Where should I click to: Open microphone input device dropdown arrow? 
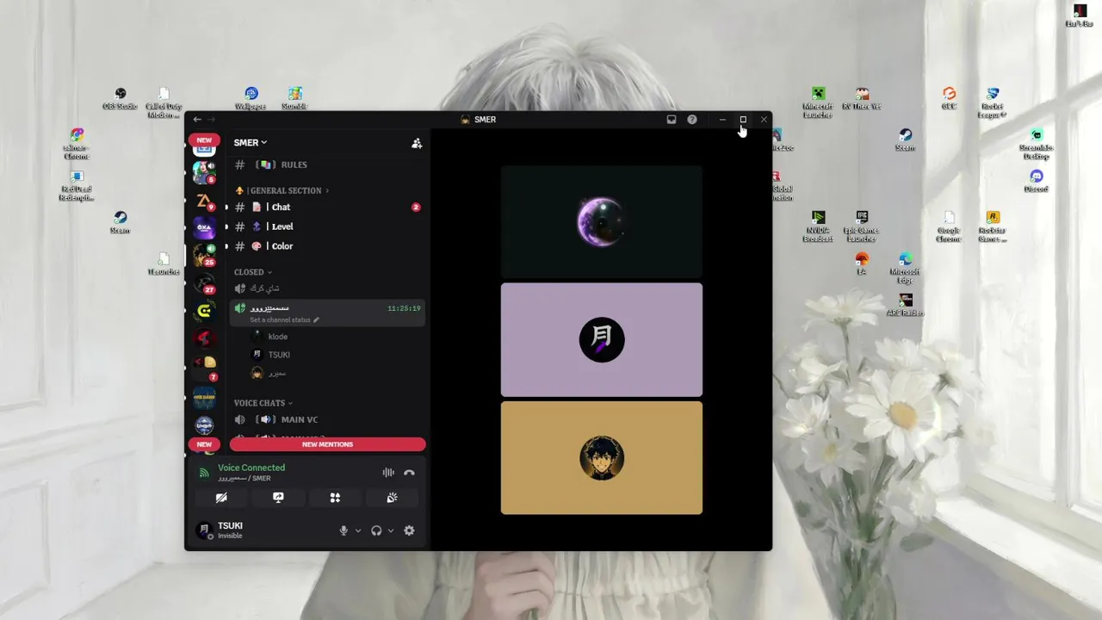(358, 530)
